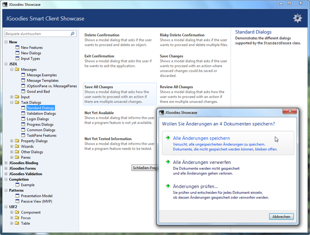Viewport: 310px width, 235px height.
Task: Click the Other Dialogs folder icon
Action: [x=17, y=152]
